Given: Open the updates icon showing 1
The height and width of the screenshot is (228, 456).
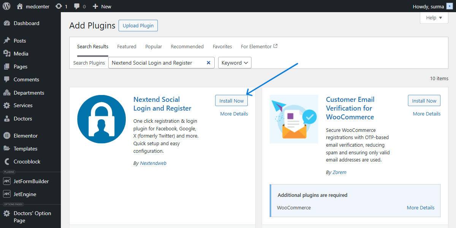Looking at the screenshot, I should pyautogui.click(x=59, y=6).
